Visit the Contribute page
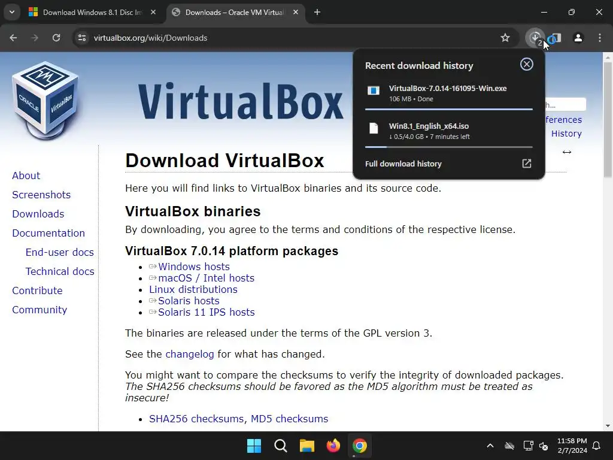The height and width of the screenshot is (460, 613). pyautogui.click(x=37, y=290)
